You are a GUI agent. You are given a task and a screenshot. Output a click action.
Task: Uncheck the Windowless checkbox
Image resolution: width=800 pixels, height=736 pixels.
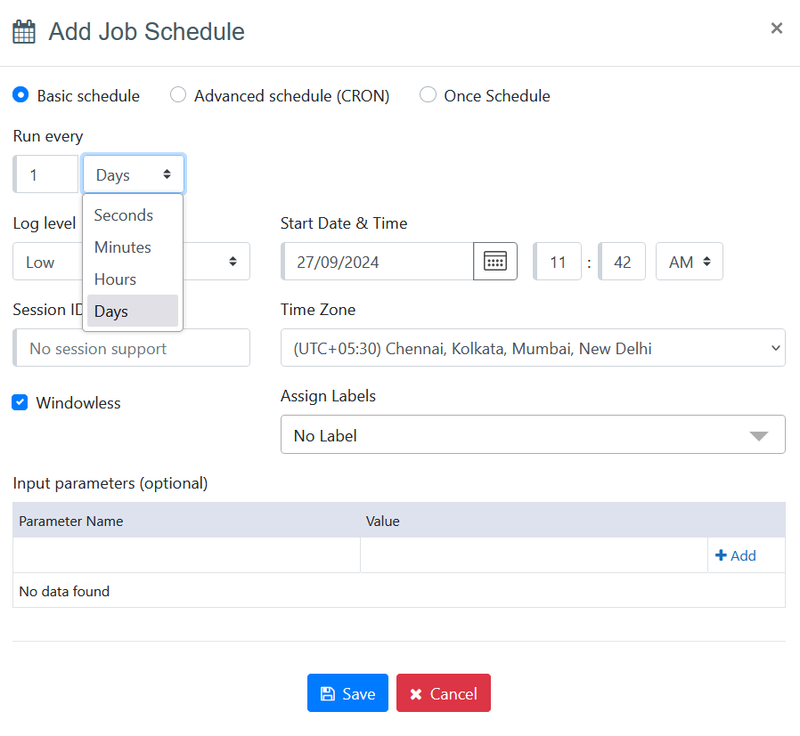click(20, 403)
